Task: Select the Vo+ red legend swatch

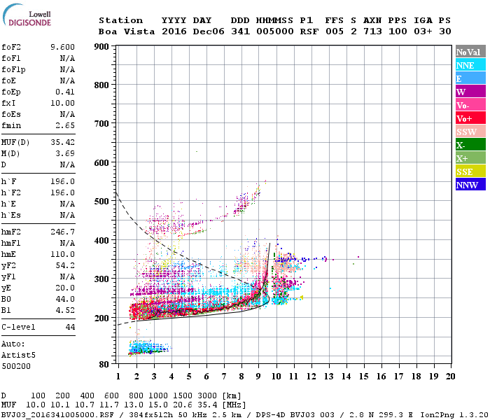Action: (x=470, y=118)
